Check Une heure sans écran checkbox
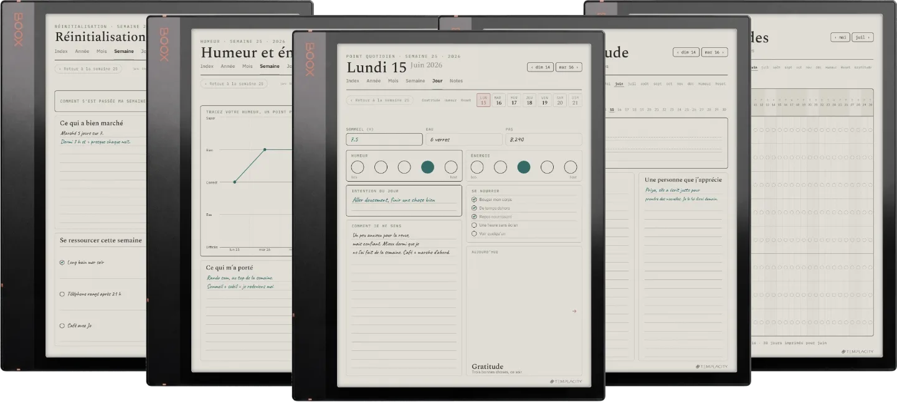897x402 pixels. click(474, 225)
